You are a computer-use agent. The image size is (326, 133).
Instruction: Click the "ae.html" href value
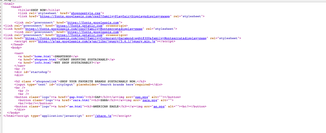coord(76,106)
